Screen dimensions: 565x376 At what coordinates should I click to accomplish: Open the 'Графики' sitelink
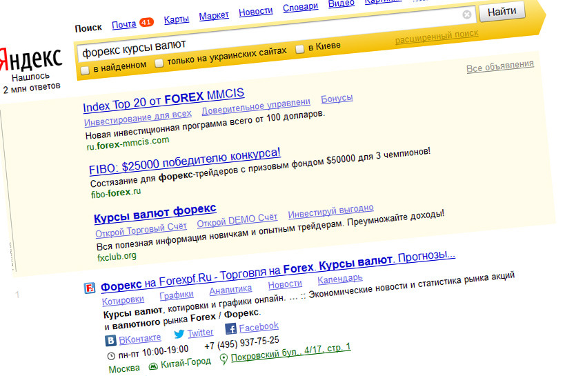click(177, 295)
